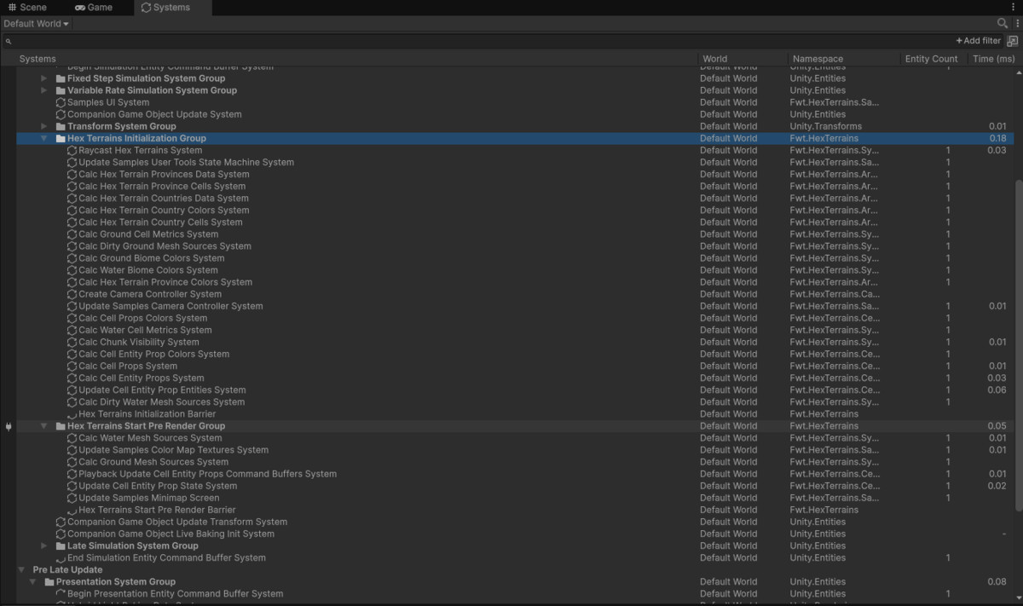Screen dimensions: 1023x606
Task: Click the Hex Terrains Initialization Barrier icon
Action: [x=72, y=414]
